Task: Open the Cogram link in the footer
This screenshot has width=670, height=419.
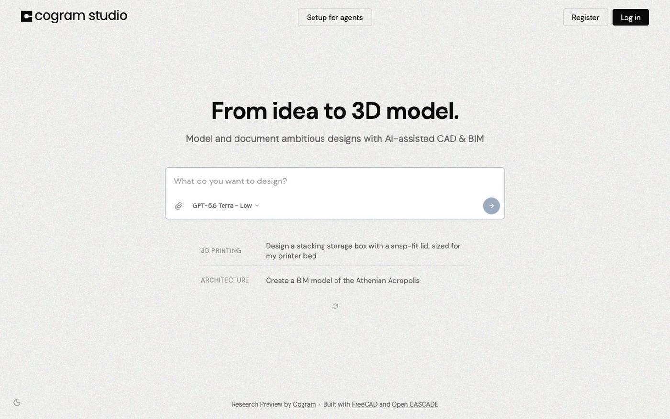Action: 304,404
